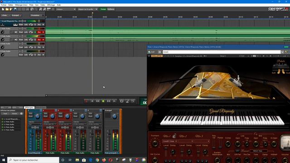Toggle Muet on mixer channel 2
This screenshot has width=290, height=163.
pos(45,116)
